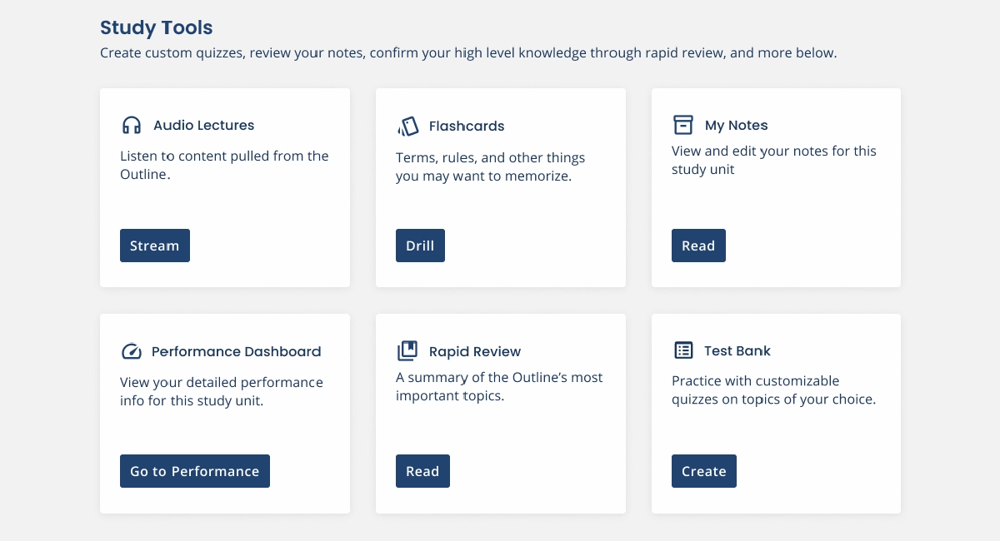The image size is (1000, 541).
Task: Click the Go to Performance button
Action: (x=195, y=471)
